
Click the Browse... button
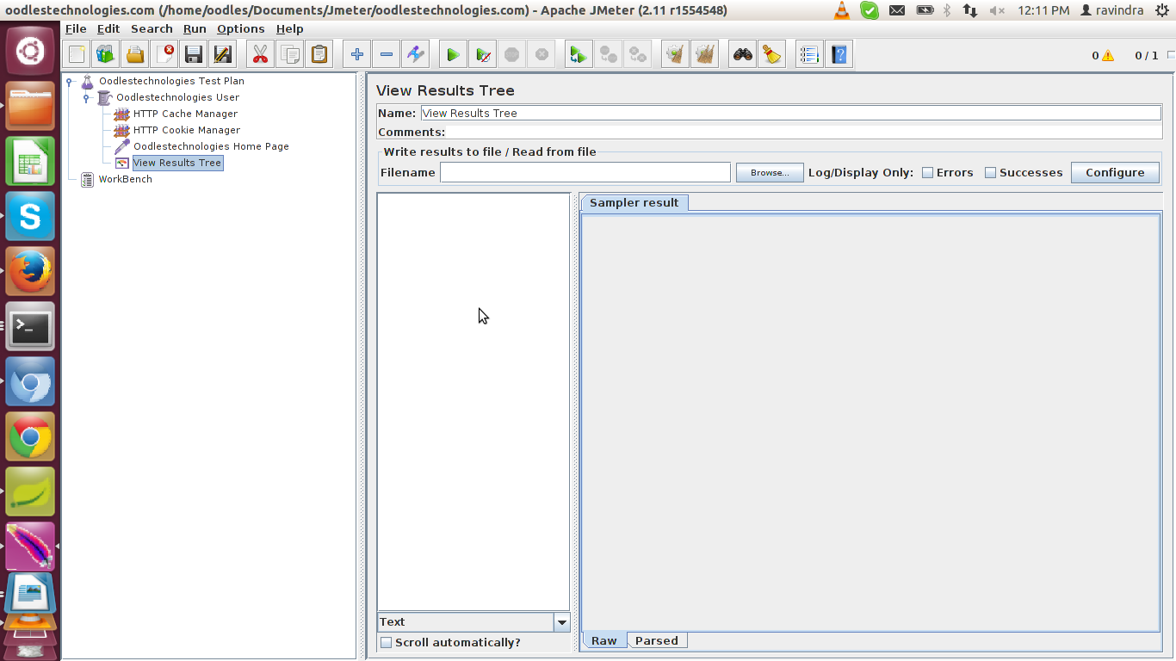tap(770, 173)
